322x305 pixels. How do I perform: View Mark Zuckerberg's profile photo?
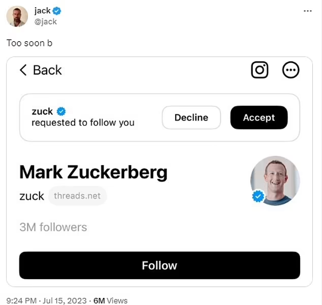tap(275, 180)
